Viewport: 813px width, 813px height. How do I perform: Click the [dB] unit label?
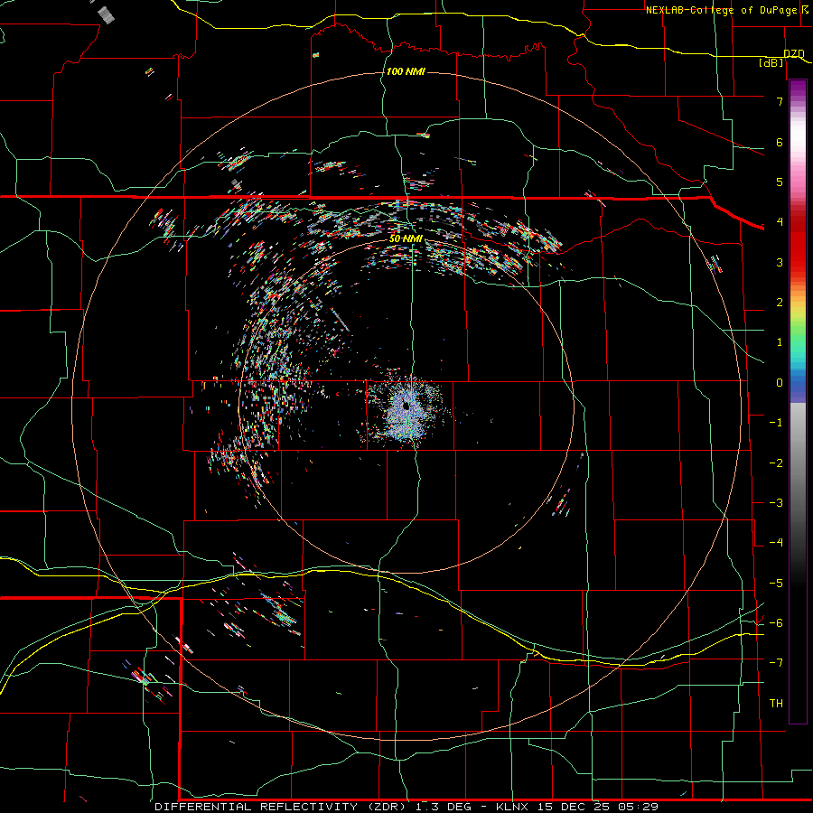click(771, 62)
